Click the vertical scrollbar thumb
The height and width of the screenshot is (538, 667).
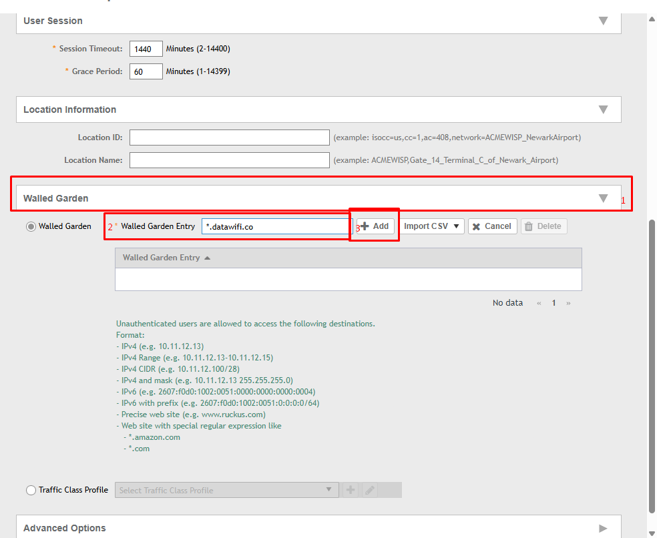[x=652, y=366]
